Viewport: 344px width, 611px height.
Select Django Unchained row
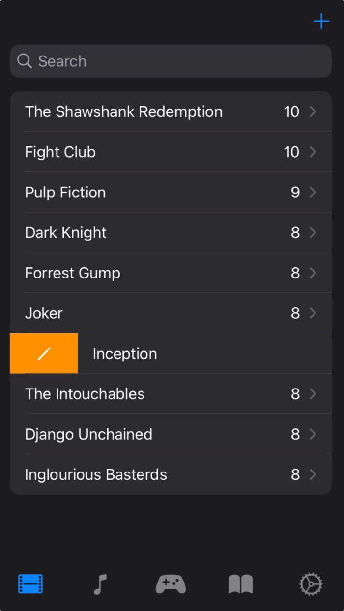[88, 434]
